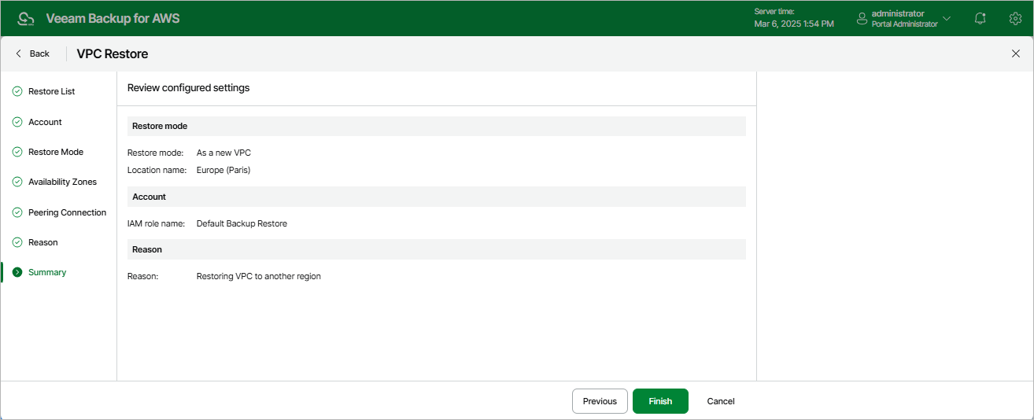Cancel the VPC restore wizard

(x=721, y=401)
